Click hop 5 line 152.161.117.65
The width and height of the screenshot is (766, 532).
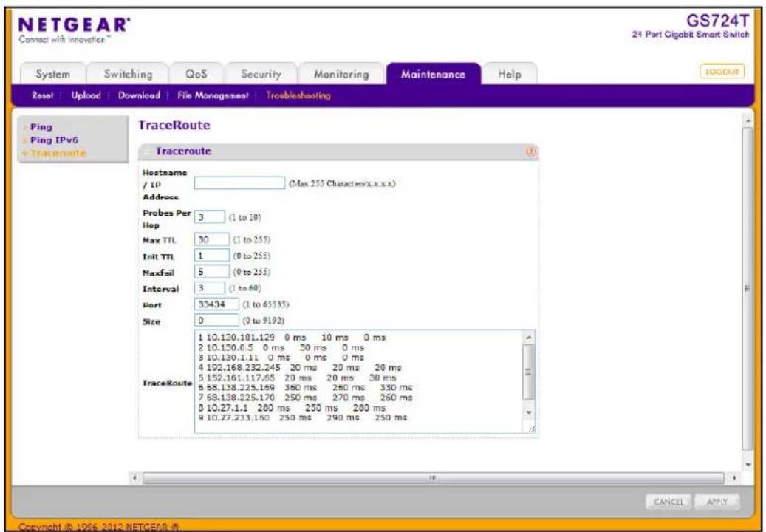click(x=297, y=378)
